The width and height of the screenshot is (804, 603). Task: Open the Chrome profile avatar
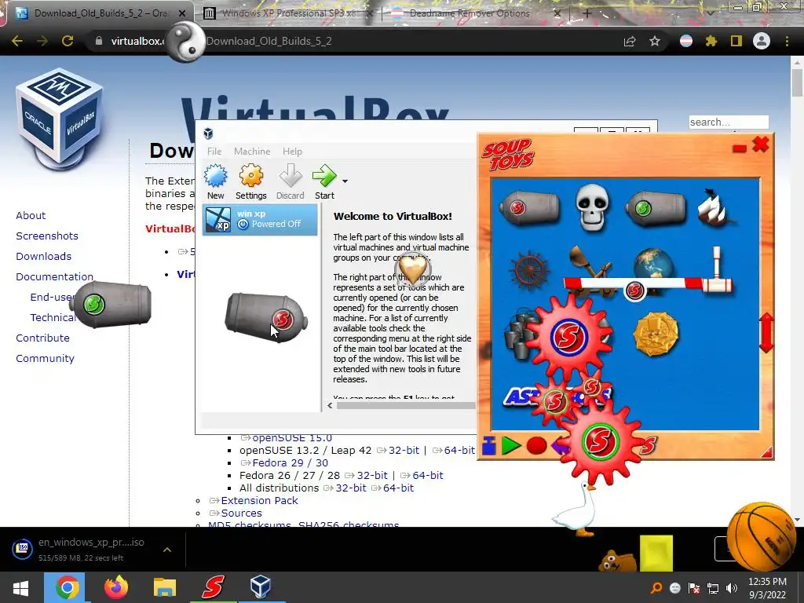762,41
